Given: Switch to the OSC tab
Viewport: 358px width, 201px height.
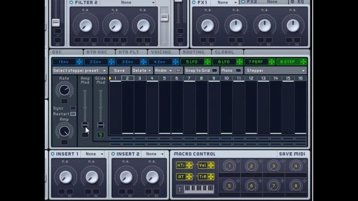Looking at the screenshot, I should 66,52.
